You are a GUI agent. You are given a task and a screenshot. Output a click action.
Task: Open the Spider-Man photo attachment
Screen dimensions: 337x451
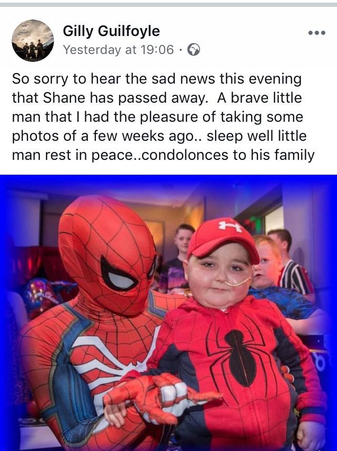169,313
